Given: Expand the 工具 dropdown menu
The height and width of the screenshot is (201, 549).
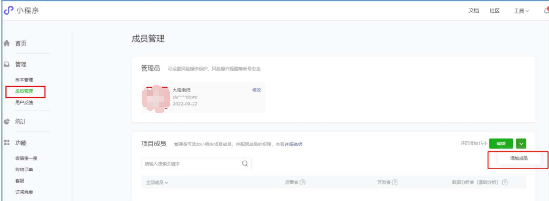Looking at the screenshot, I should [x=521, y=11].
